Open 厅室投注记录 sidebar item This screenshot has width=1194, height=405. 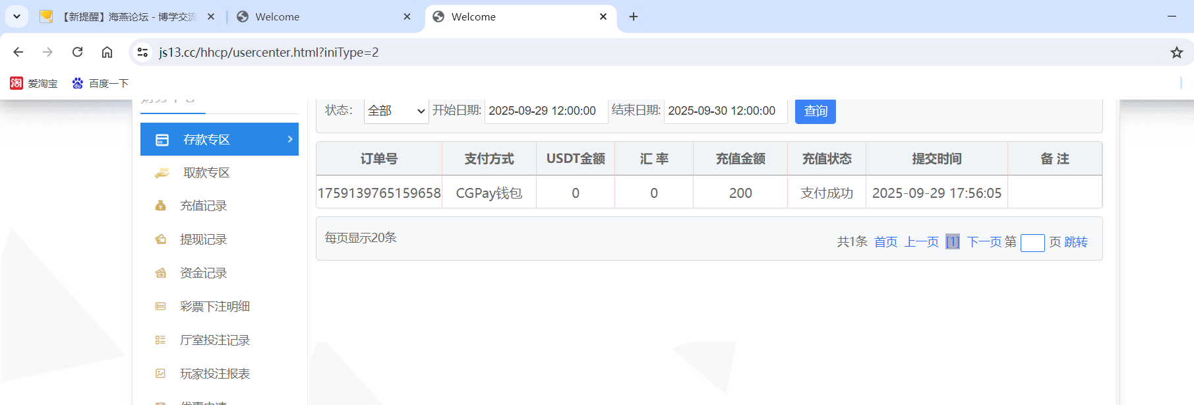pyautogui.click(x=220, y=340)
